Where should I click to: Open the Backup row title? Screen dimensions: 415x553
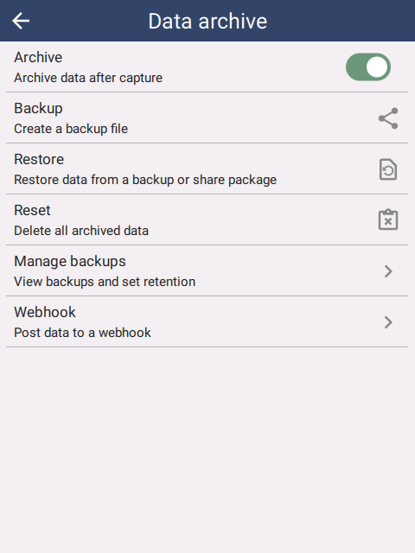pos(38,109)
